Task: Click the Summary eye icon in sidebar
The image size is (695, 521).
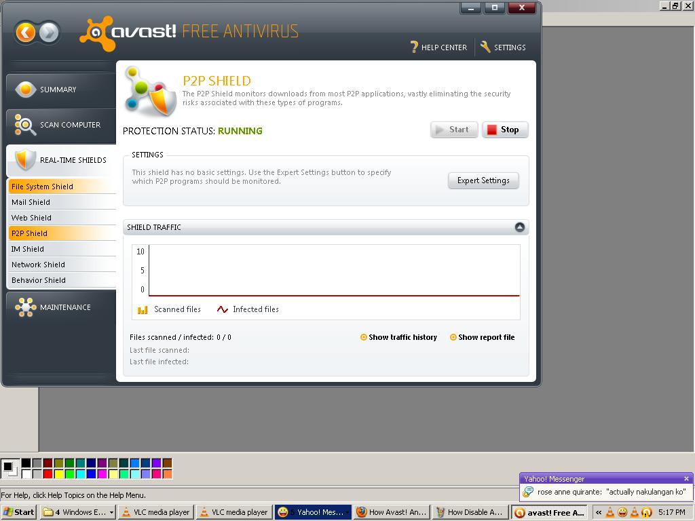Action: [x=25, y=90]
